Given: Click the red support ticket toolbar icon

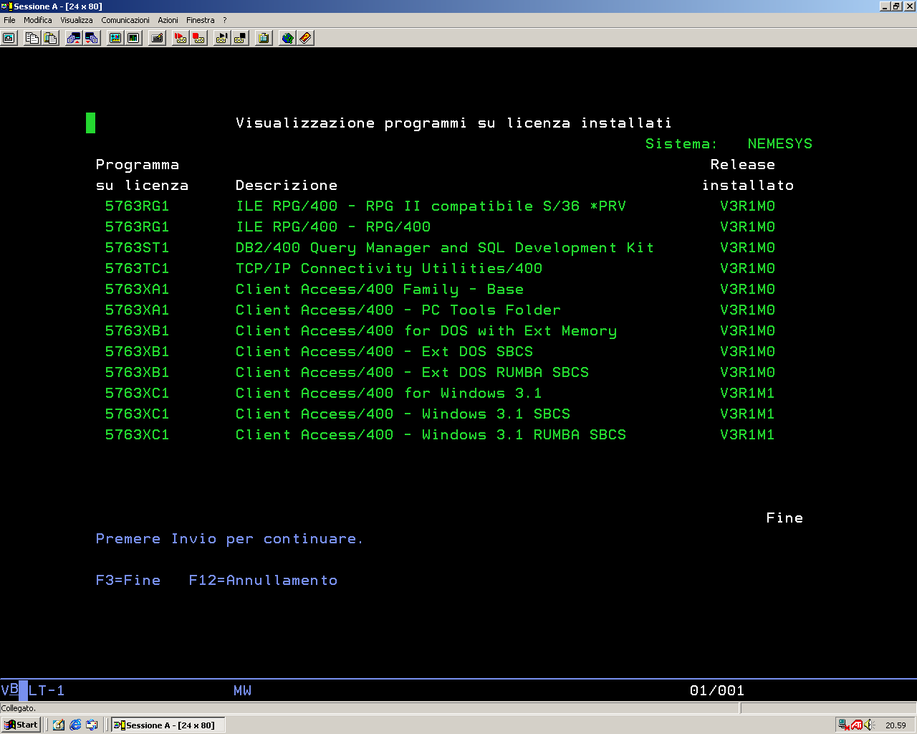Looking at the screenshot, I should tap(306, 38).
